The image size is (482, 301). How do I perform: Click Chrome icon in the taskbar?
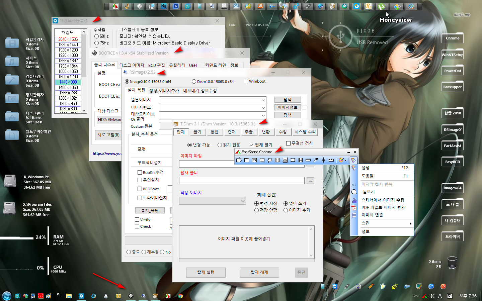[x=180, y=296]
